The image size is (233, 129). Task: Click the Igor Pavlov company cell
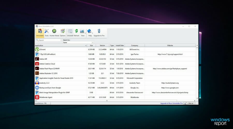[x=135, y=54]
